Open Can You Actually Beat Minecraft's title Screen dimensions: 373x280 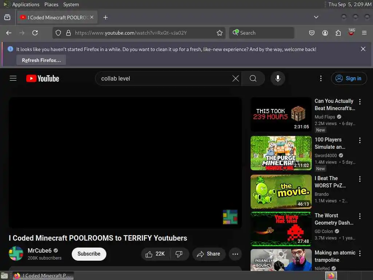click(335, 105)
